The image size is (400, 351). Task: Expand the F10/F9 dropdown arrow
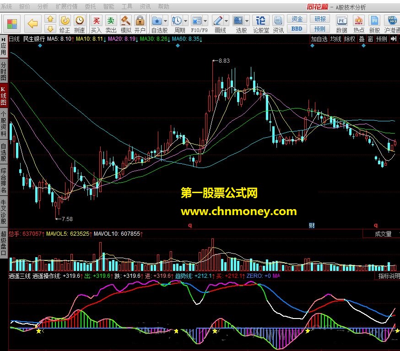[x=205, y=21]
